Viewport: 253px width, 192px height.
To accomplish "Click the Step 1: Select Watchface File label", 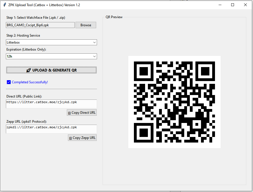I will click(36, 18).
